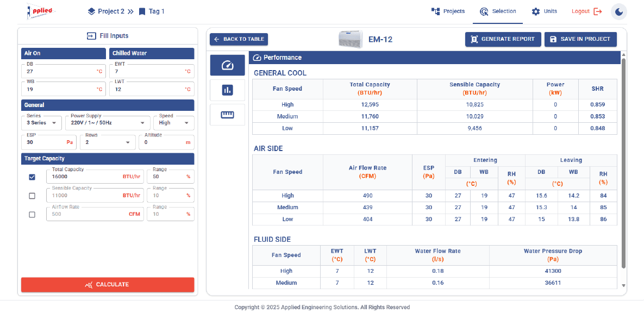The image size is (644, 313).
Task: Enable the Sensible Capacity checkbox
Action: click(x=32, y=196)
